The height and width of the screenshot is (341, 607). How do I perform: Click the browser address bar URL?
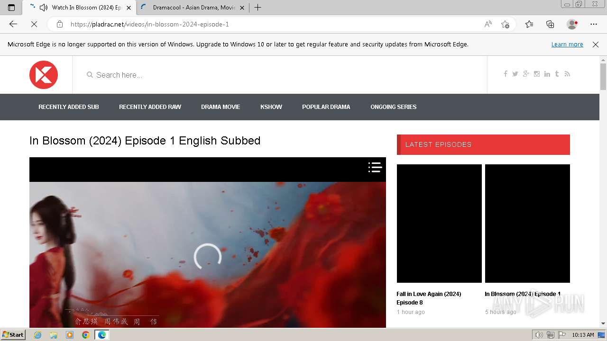150,24
